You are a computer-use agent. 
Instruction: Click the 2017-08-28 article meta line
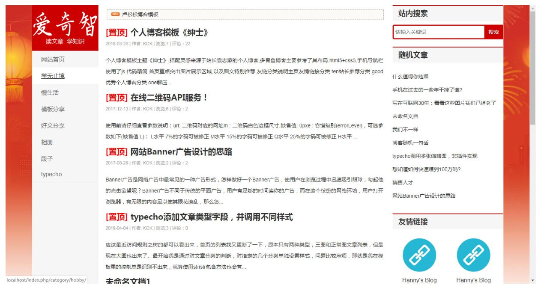146,163
